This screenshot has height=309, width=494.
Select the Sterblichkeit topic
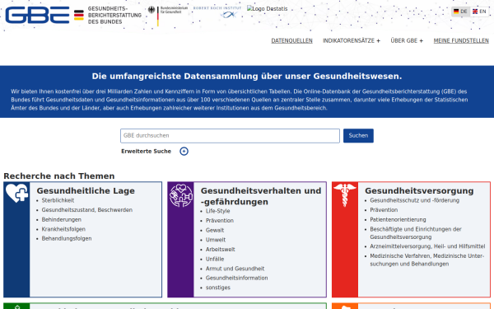58,200
